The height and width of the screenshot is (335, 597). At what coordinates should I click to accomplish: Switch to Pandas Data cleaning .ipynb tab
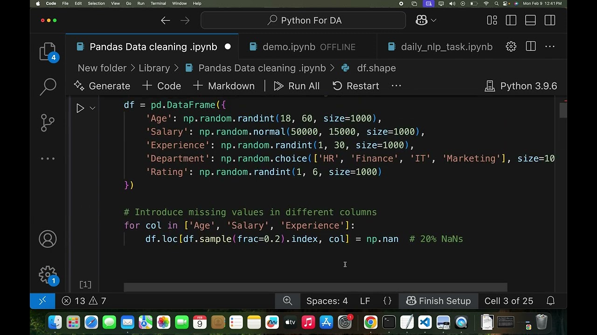(x=153, y=47)
